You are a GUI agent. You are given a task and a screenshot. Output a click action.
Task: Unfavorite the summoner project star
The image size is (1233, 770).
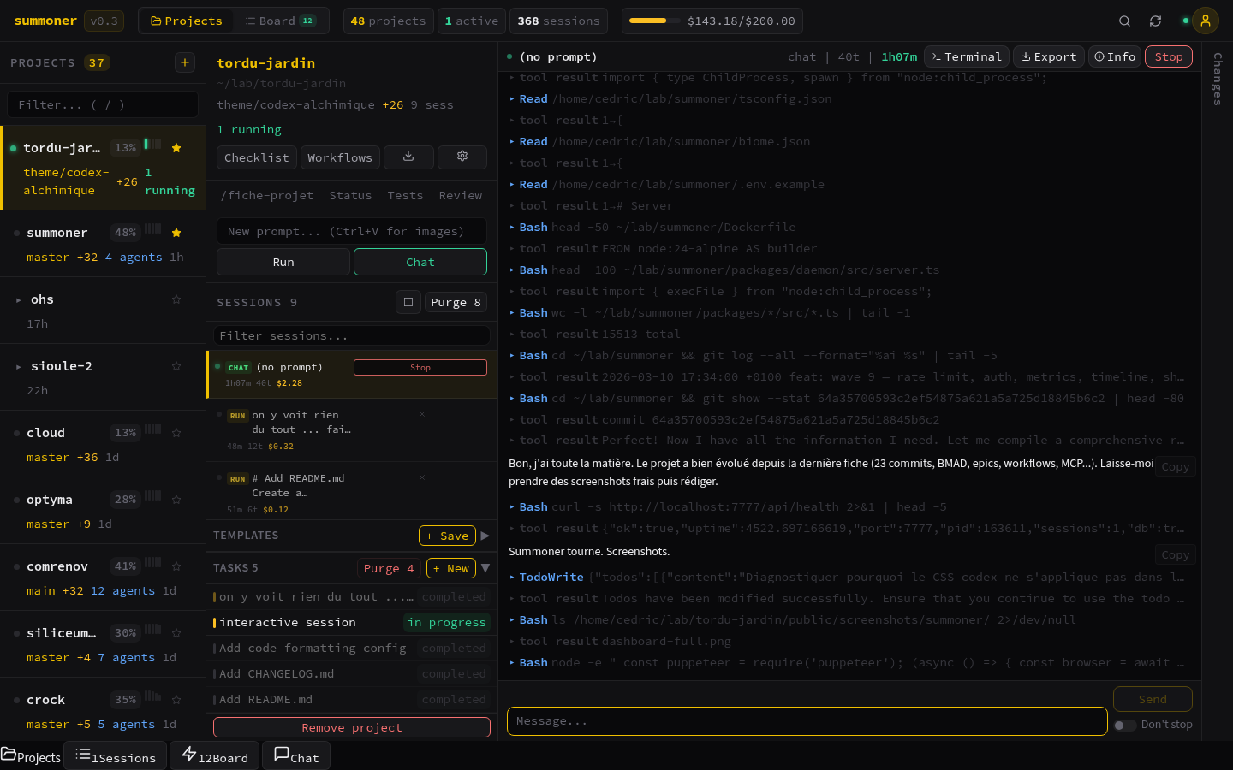tap(176, 232)
